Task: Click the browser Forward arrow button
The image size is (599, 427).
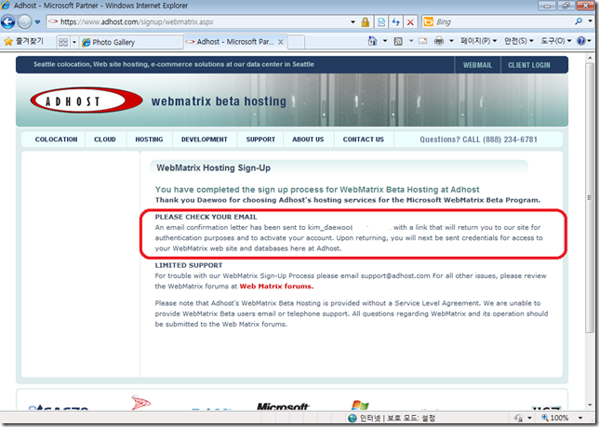Action: point(25,21)
